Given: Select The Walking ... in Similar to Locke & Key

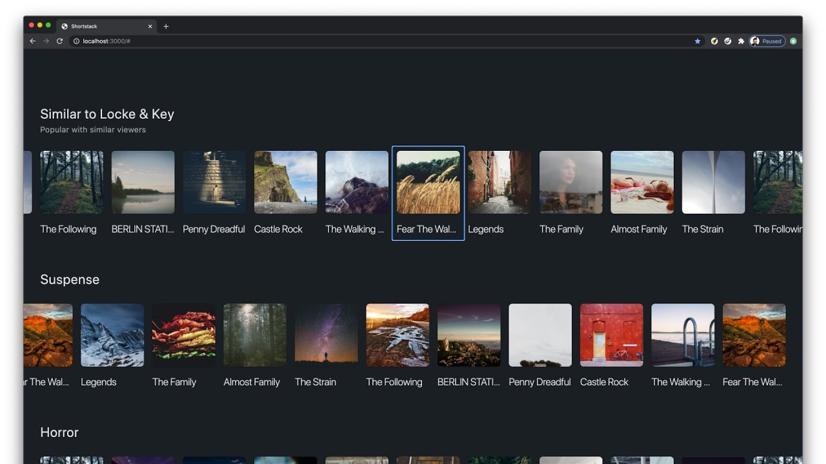Looking at the screenshot, I should [357, 193].
